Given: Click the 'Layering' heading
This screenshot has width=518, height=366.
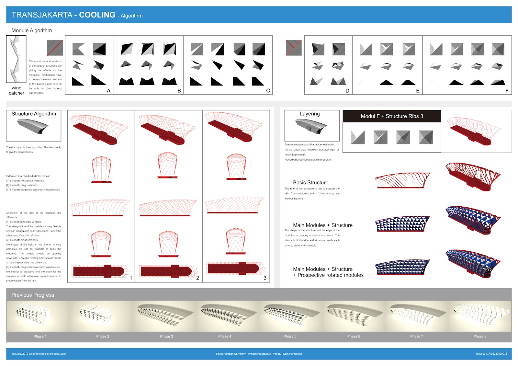Looking at the screenshot, I should coord(310,114).
